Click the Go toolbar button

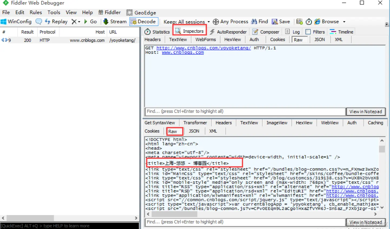click(x=91, y=22)
